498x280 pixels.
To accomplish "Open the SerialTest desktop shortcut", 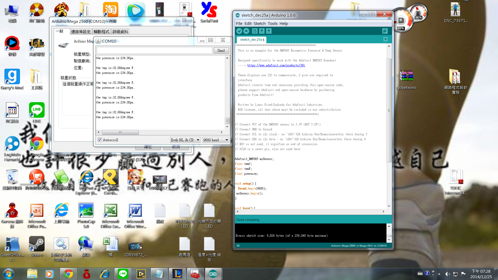I will point(209,12).
